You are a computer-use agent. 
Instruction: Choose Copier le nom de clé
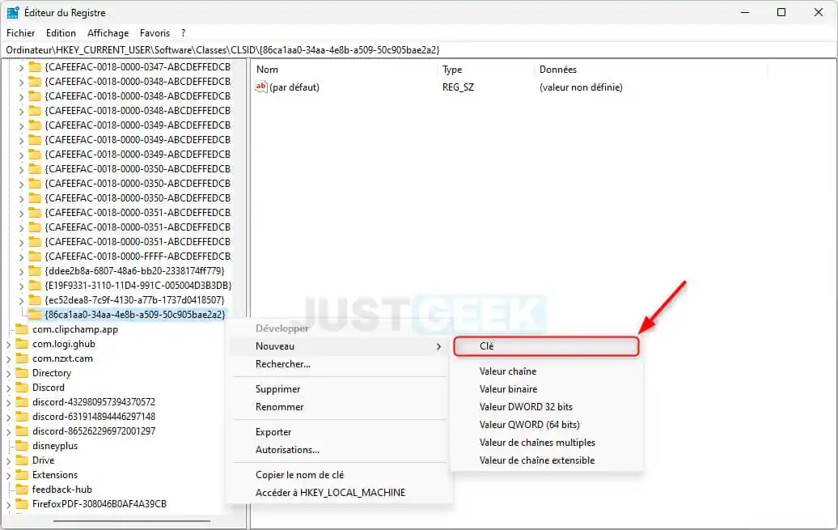click(x=340, y=475)
